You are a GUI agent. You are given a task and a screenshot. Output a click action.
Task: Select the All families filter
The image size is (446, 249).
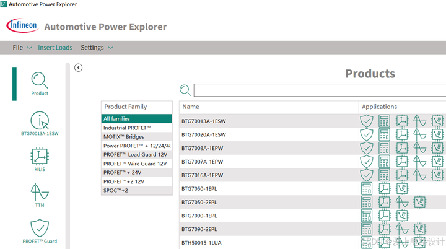tap(136, 119)
